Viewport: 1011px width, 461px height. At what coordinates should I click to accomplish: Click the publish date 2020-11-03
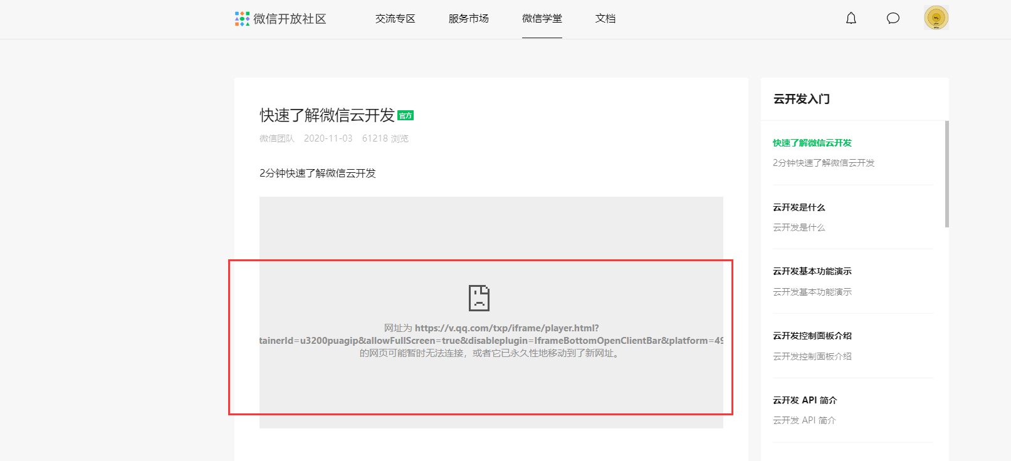(328, 138)
